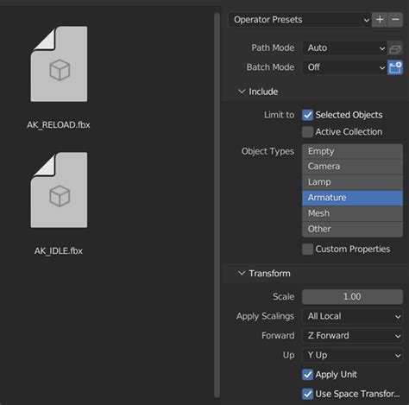Uncheck the Selected Objects checkbox

point(307,115)
